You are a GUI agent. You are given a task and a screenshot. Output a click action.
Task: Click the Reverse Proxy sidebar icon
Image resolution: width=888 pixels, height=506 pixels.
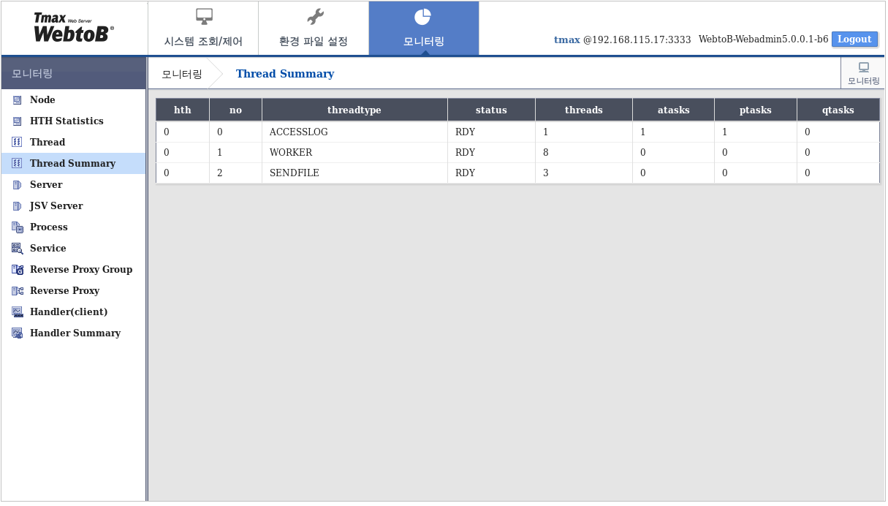pos(18,291)
